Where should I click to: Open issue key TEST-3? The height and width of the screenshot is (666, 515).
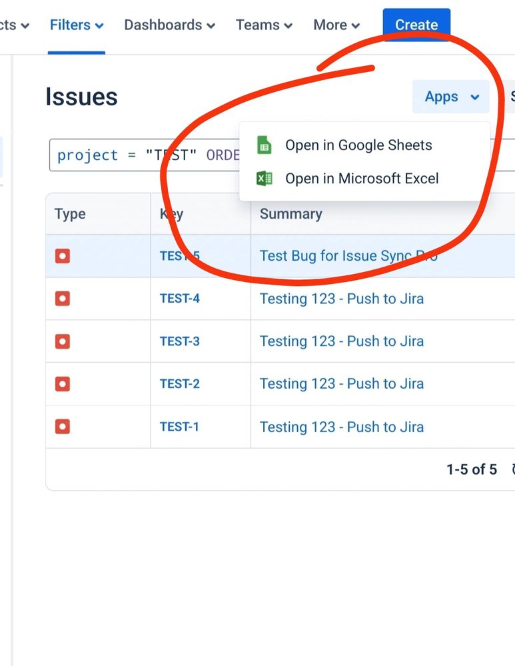[x=180, y=341]
